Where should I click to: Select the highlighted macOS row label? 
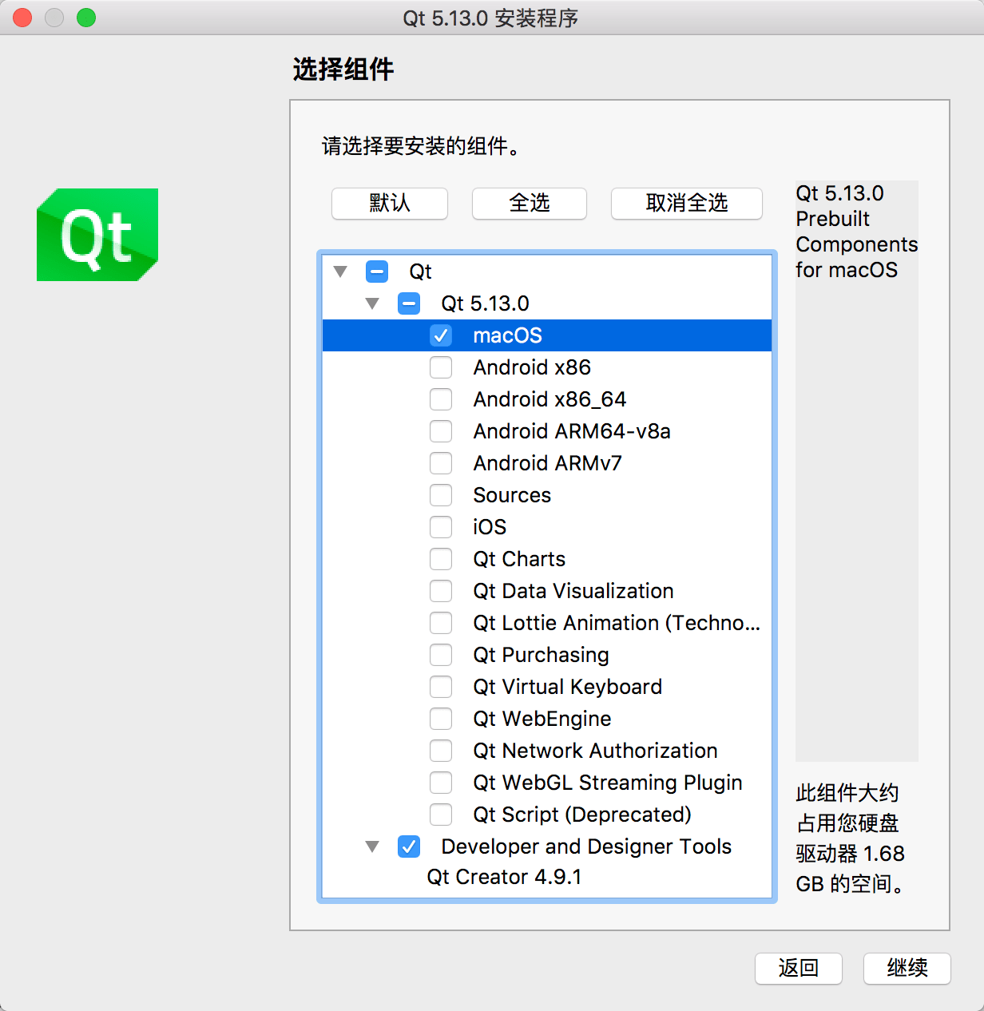[x=507, y=335]
